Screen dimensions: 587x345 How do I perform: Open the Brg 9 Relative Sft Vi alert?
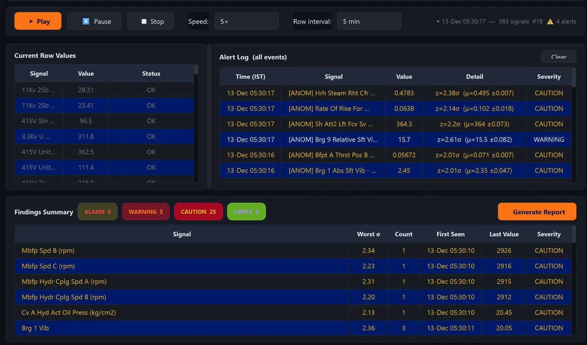point(396,140)
